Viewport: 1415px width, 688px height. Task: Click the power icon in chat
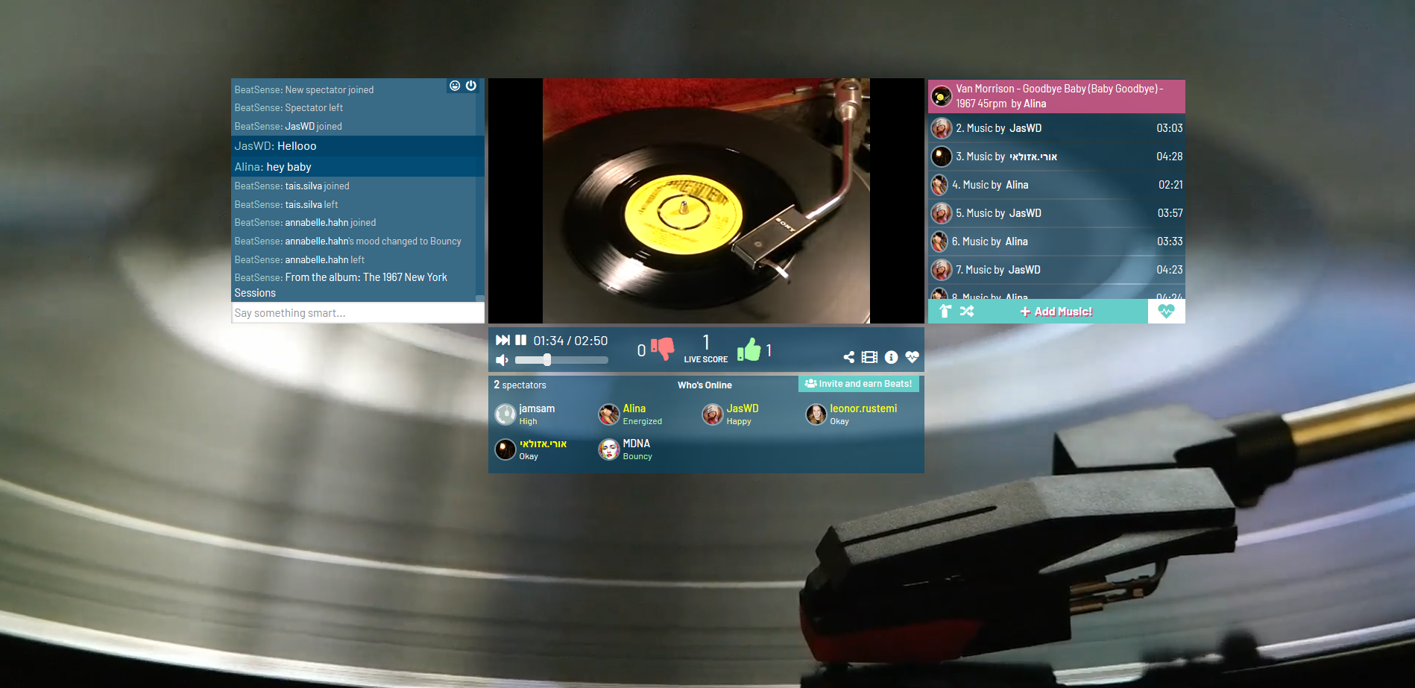pyautogui.click(x=471, y=86)
